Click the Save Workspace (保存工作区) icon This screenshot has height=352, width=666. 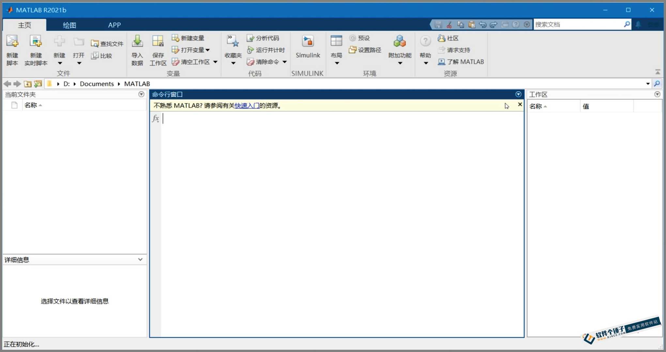coord(158,42)
